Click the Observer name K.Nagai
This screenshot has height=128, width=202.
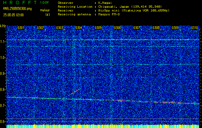(105, 3)
